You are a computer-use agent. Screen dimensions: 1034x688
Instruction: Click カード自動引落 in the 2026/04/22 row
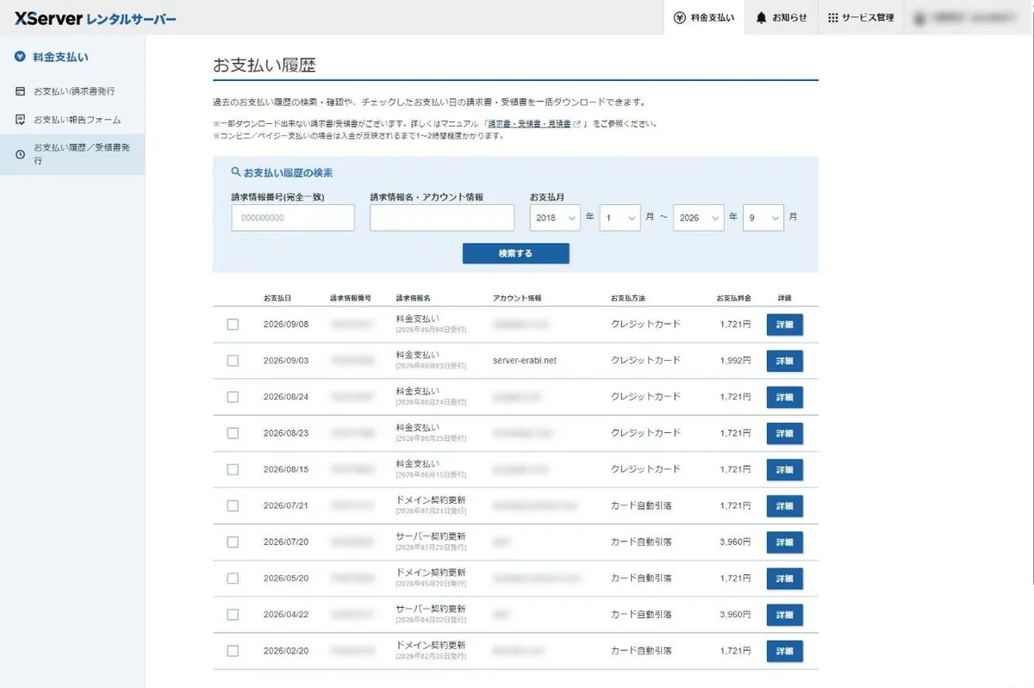click(x=641, y=615)
